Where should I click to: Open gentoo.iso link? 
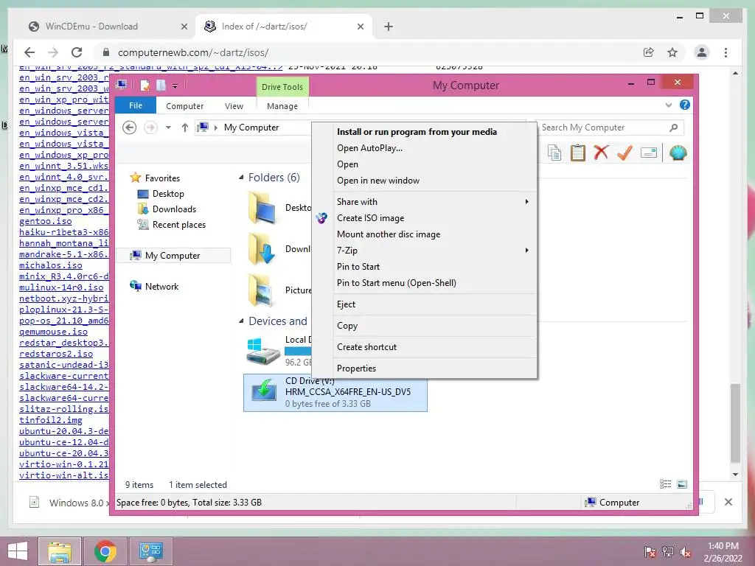45,221
